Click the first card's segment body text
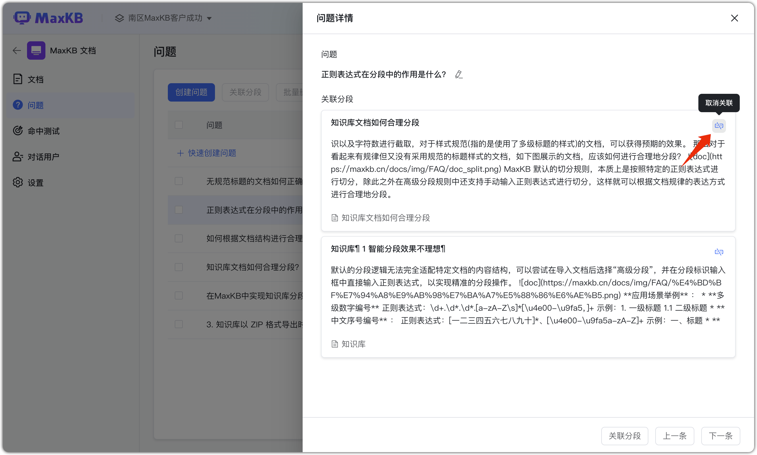Viewport: 757px width, 455px height. tap(528, 169)
